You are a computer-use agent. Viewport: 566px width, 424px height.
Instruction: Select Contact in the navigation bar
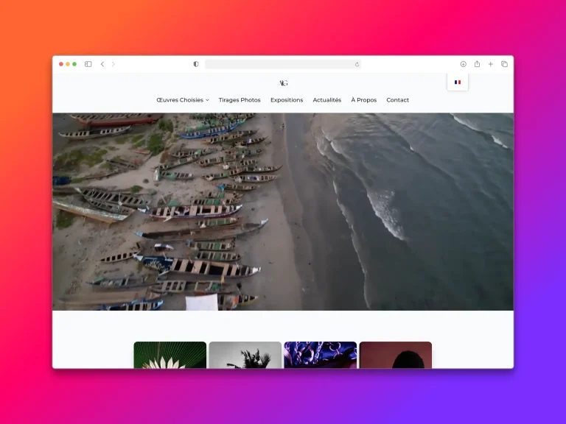point(398,100)
